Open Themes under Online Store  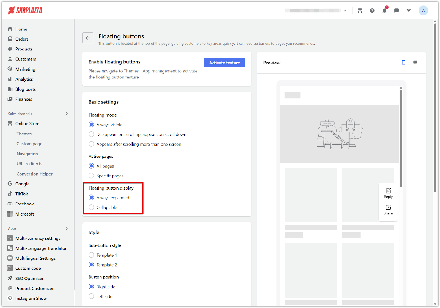point(24,134)
